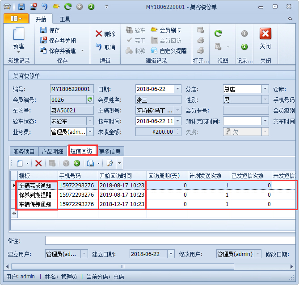Open the 工具 ribbon tab
The width and height of the screenshot is (299, 285).
tap(65, 19)
